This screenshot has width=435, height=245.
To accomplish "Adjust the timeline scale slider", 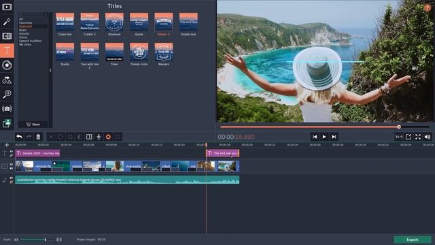I will point(46,240).
